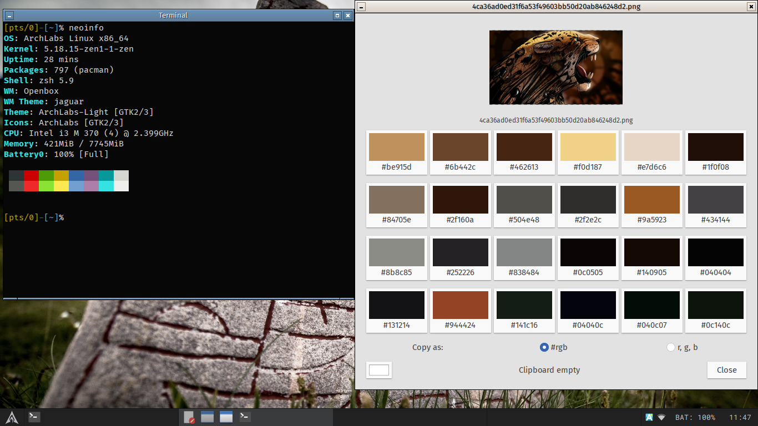Screen dimensions: 758x426
Task: Open the Wi-Fi network tray icon
Action: (661, 417)
